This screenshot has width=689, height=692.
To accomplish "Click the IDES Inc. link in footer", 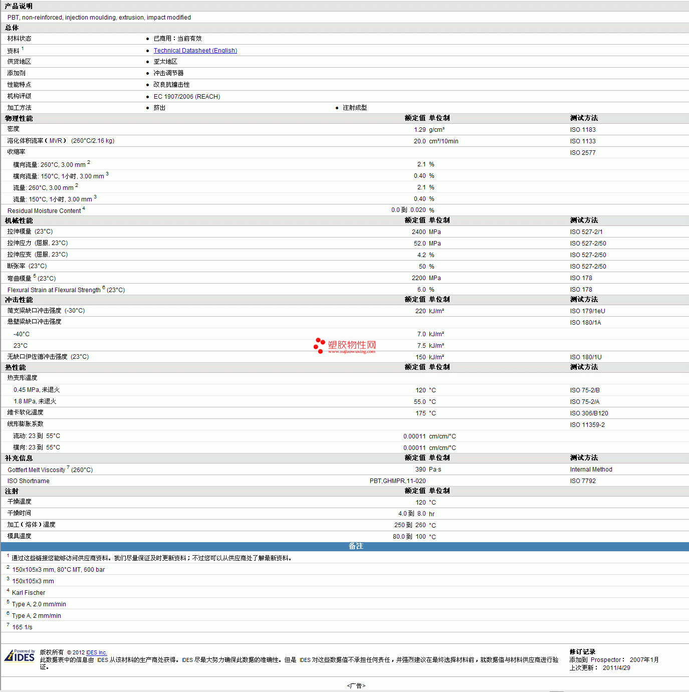I will point(96,652).
